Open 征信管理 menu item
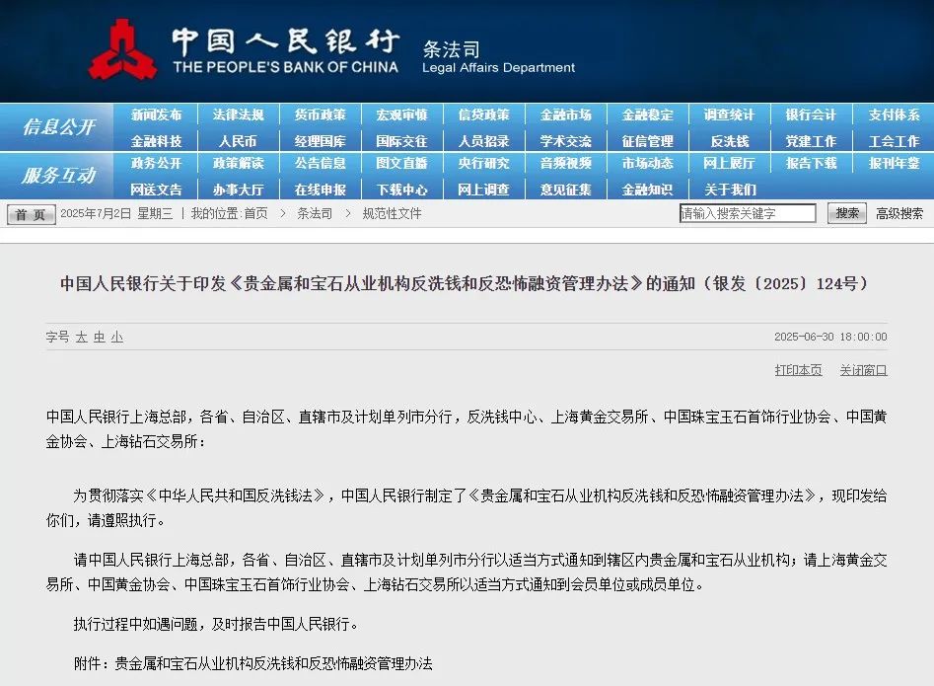This screenshot has width=934, height=686. coord(647,141)
